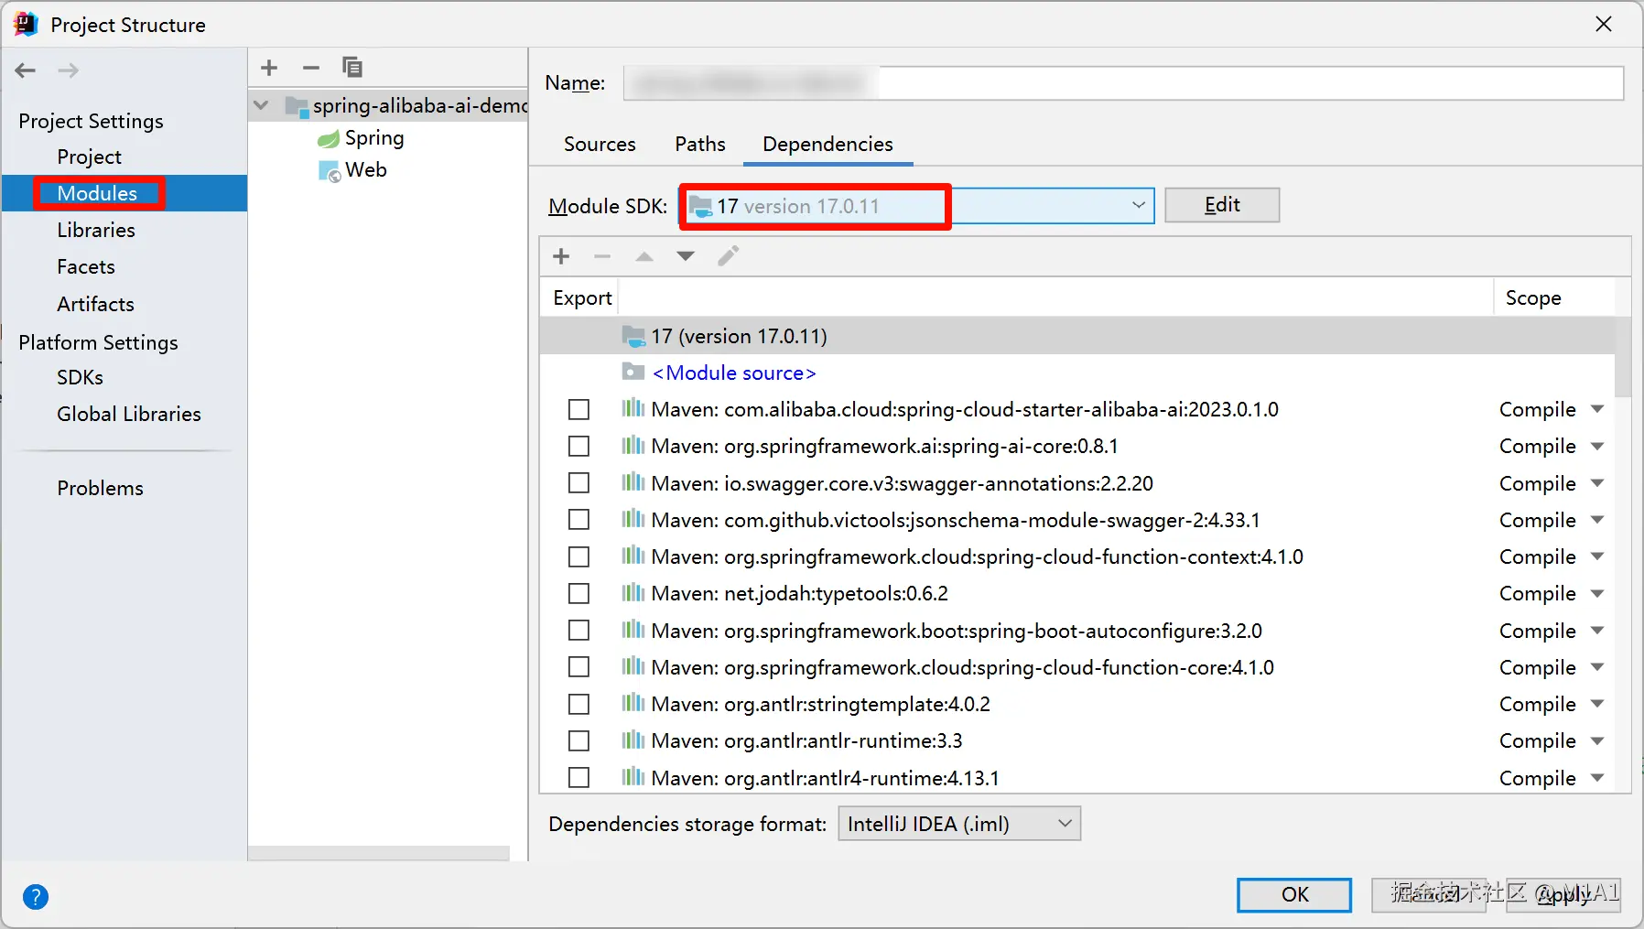Screen dimensions: 1644x929
Task: Click into the module Name field
Action: tap(1123, 82)
